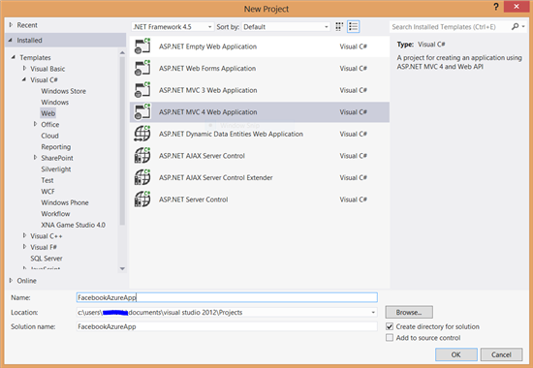Expand the Visual Basic node
This screenshot has width=533, height=368.
[24, 69]
